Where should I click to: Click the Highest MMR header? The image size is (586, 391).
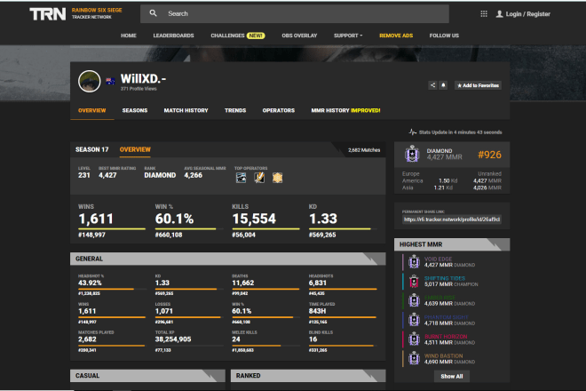click(452, 244)
